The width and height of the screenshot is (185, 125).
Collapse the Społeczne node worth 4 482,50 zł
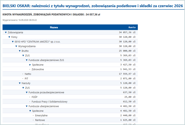point(30,111)
